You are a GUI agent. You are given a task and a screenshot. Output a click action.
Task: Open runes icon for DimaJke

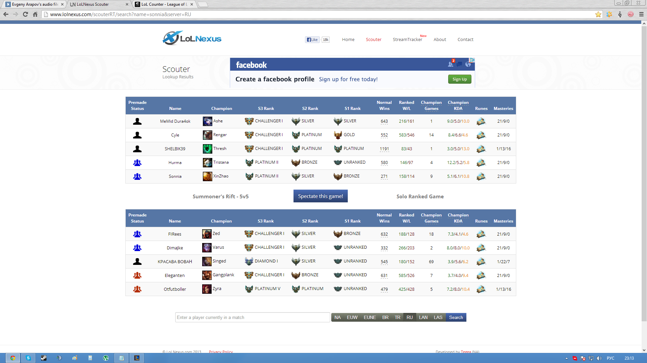click(481, 248)
